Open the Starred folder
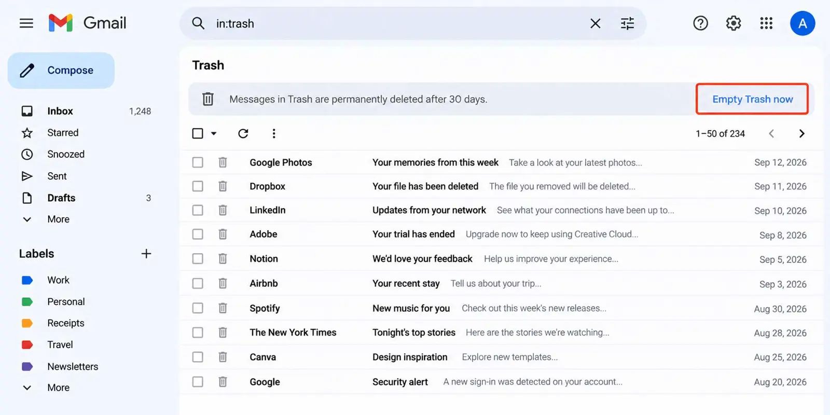The width and height of the screenshot is (830, 415). tap(63, 133)
